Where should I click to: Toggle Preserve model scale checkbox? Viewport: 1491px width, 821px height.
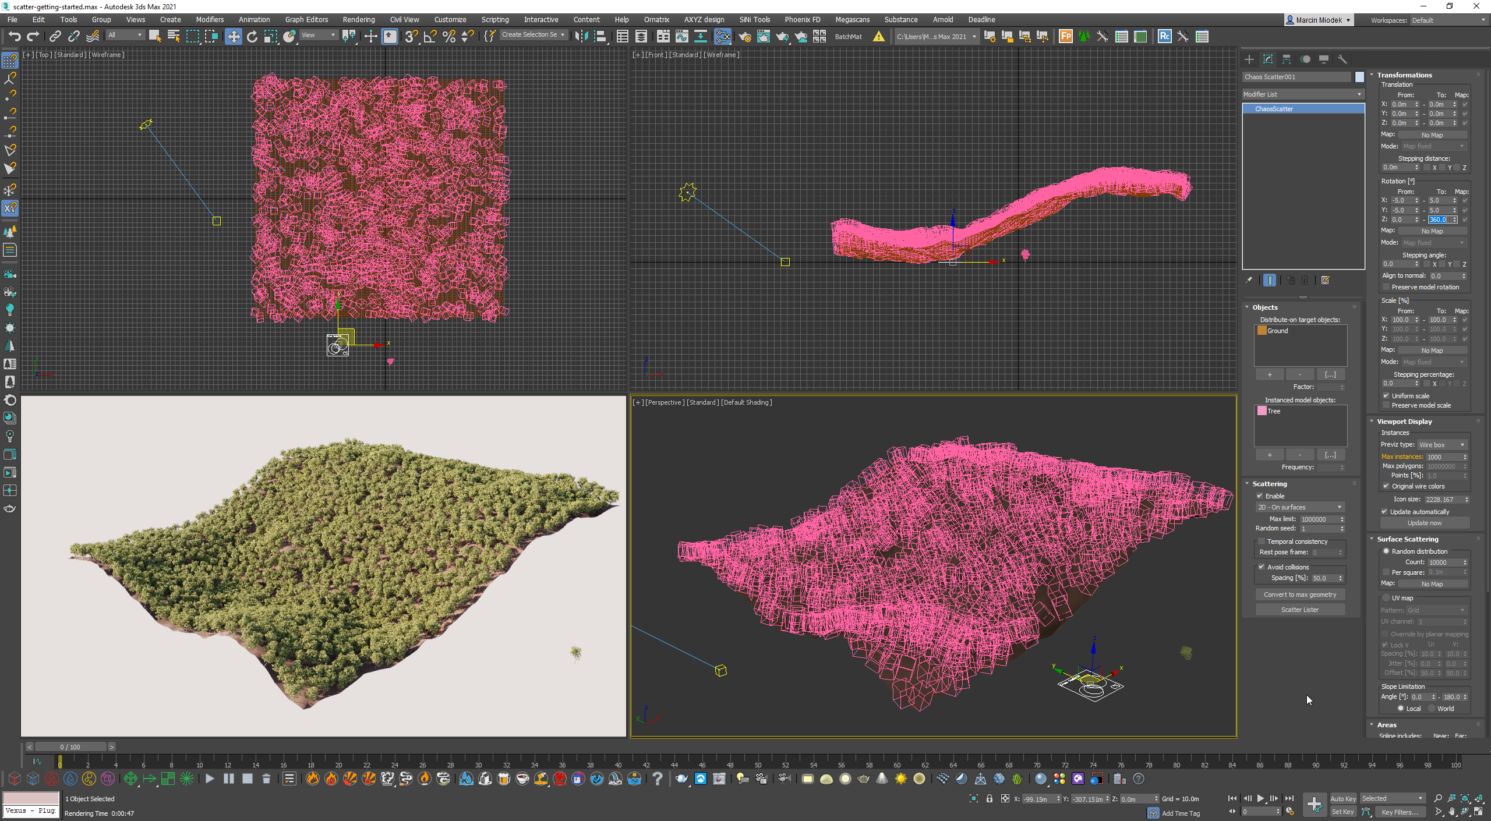pyautogui.click(x=1386, y=405)
